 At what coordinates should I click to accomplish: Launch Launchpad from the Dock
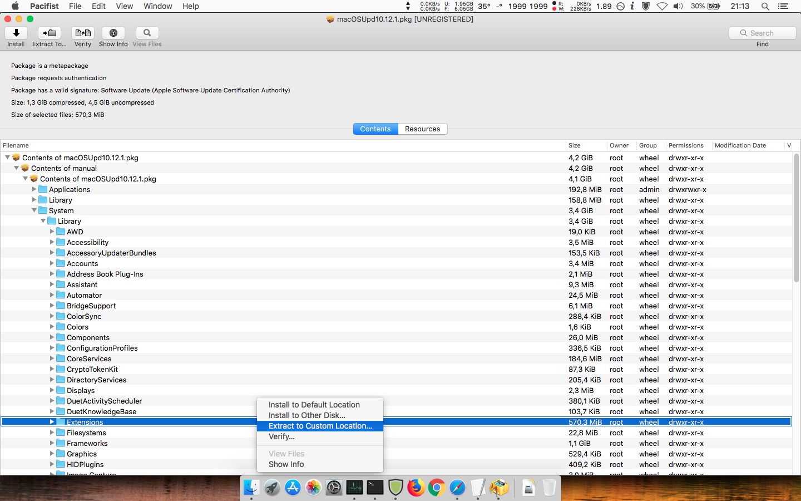tap(272, 488)
